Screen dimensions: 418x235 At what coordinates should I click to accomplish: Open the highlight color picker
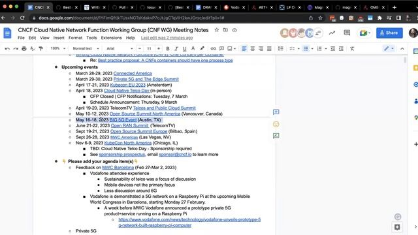(202, 48)
